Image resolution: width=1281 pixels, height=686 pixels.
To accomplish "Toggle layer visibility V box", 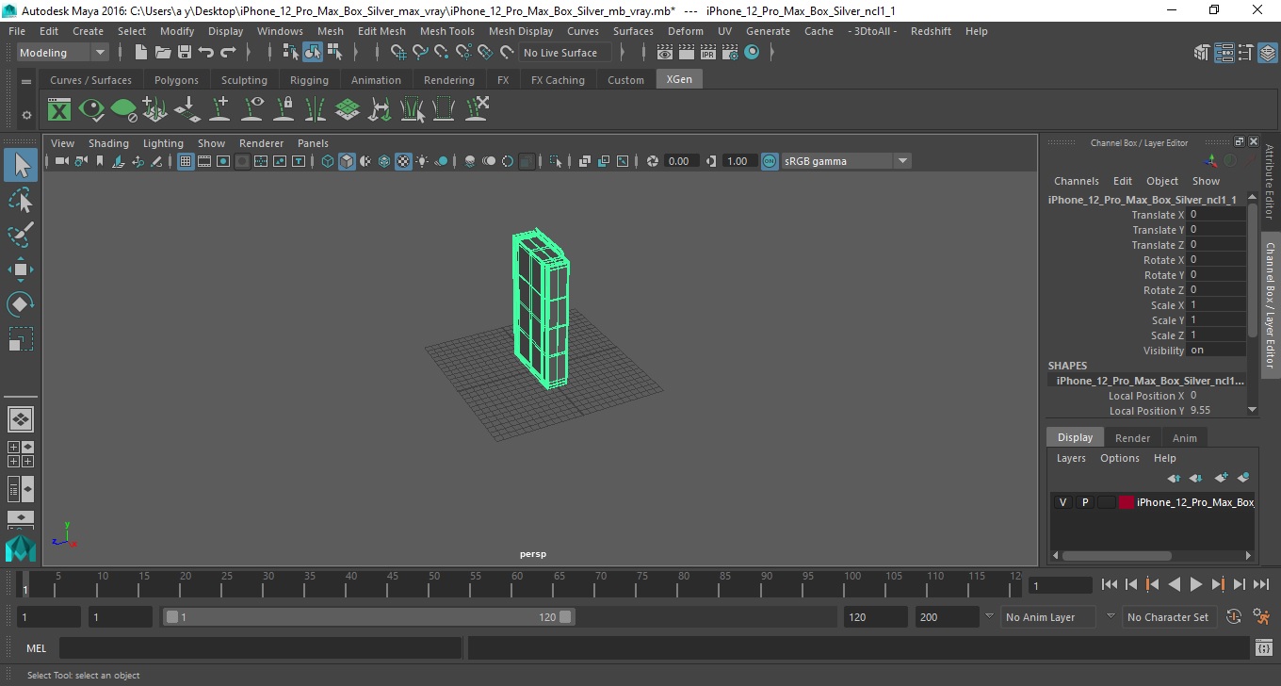I will click(x=1063, y=502).
